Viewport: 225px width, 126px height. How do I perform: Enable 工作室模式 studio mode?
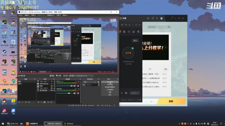[x=110, y=90]
